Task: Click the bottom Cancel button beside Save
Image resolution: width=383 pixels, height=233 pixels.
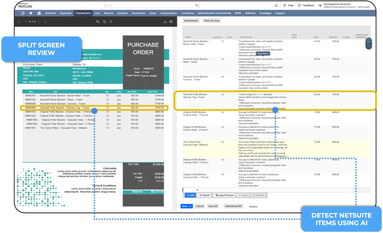Action: [x=200, y=206]
